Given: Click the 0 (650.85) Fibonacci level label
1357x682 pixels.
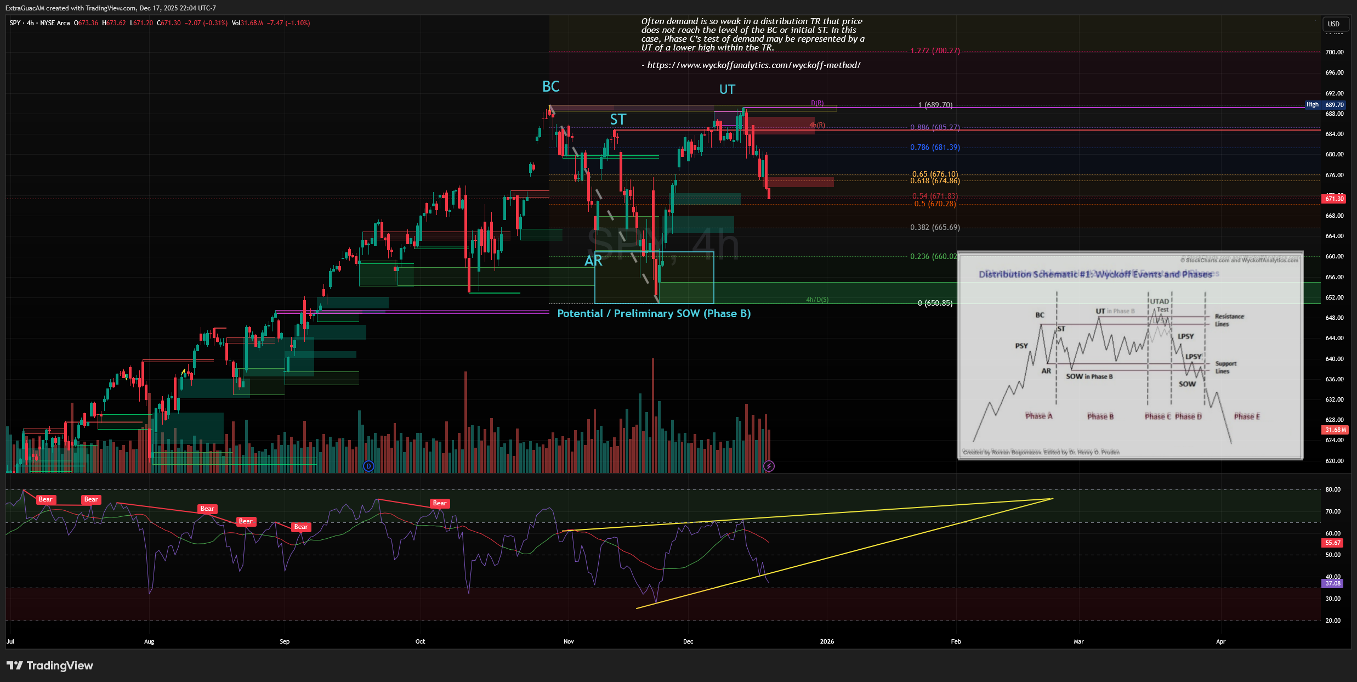Looking at the screenshot, I should click(x=935, y=303).
